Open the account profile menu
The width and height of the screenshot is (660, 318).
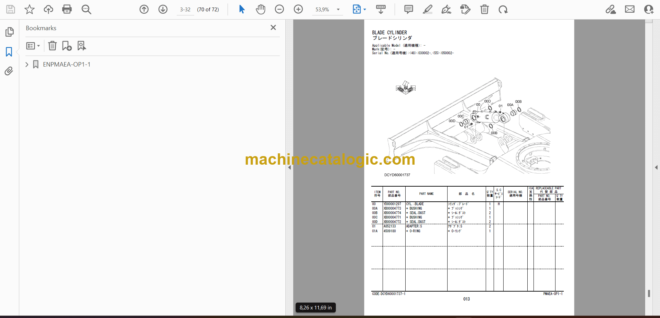pyautogui.click(x=649, y=9)
